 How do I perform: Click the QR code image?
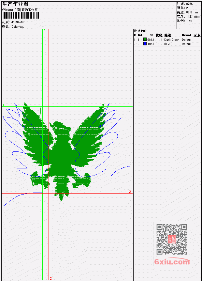172,239
